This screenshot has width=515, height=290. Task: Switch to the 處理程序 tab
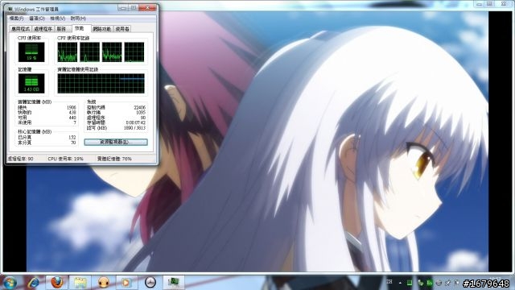click(x=43, y=29)
